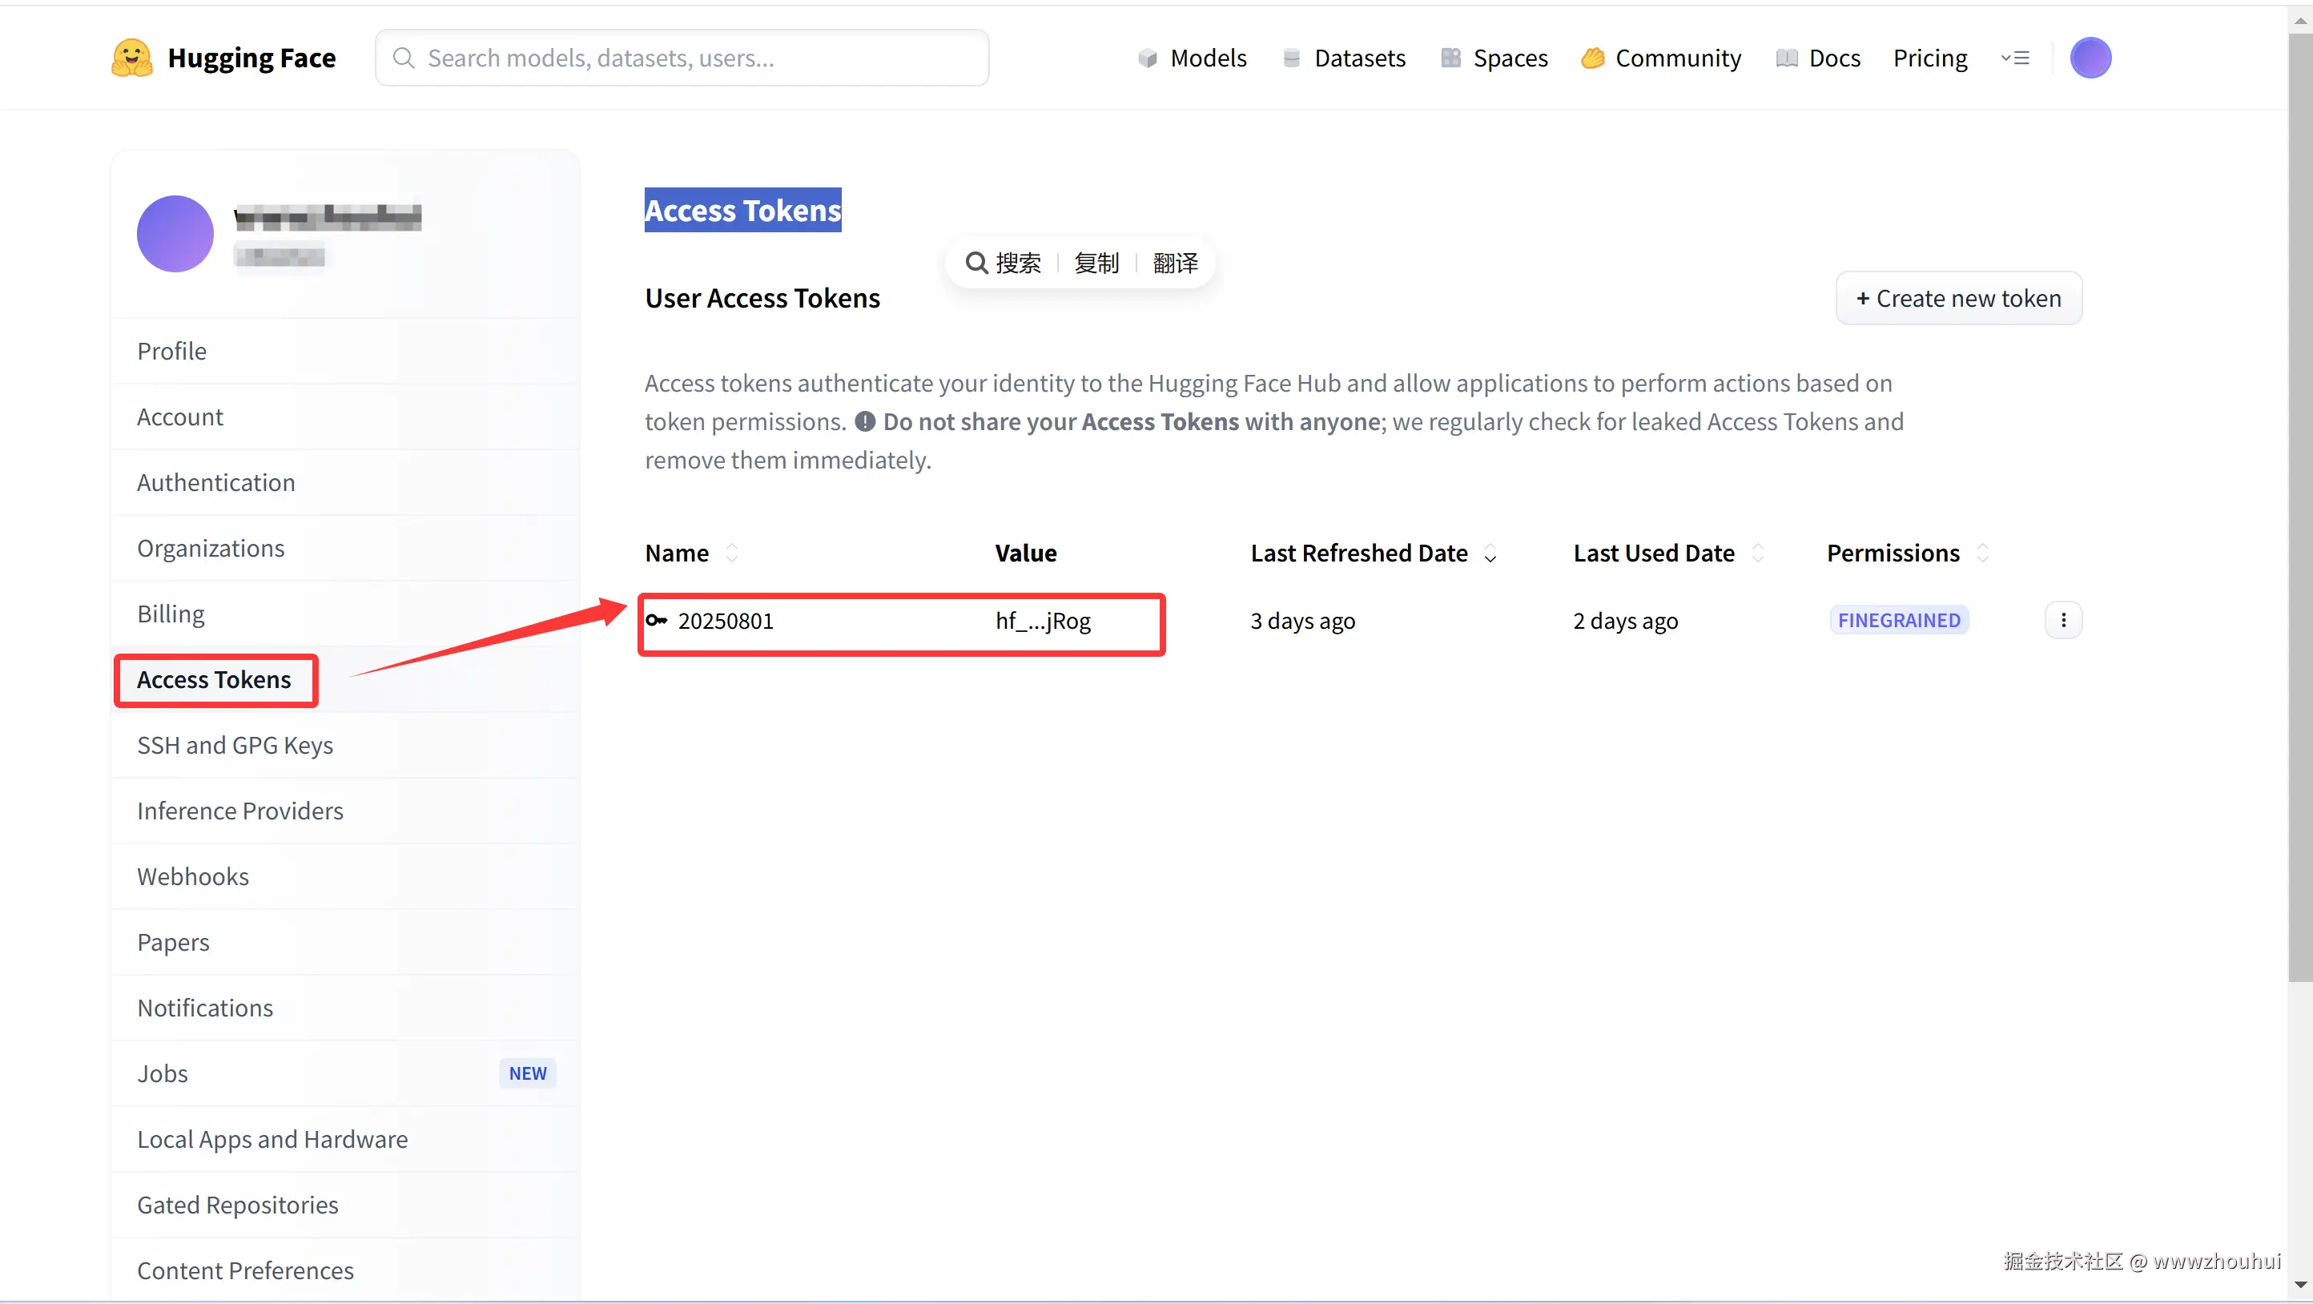Open the Spaces page

[1494, 58]
